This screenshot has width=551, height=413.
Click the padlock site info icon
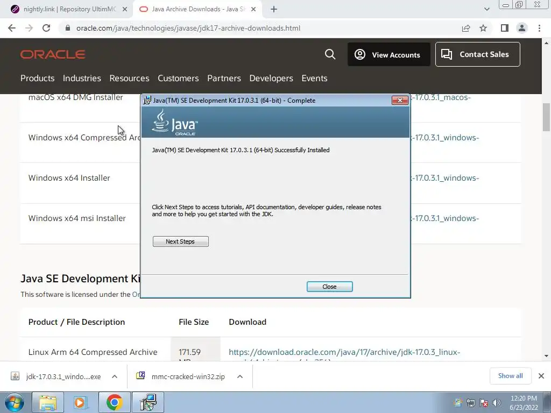click(68, 28)
